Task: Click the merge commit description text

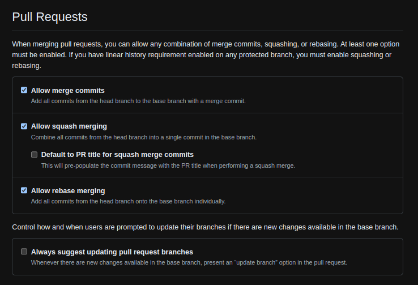Action: click(x=138, y=101)
